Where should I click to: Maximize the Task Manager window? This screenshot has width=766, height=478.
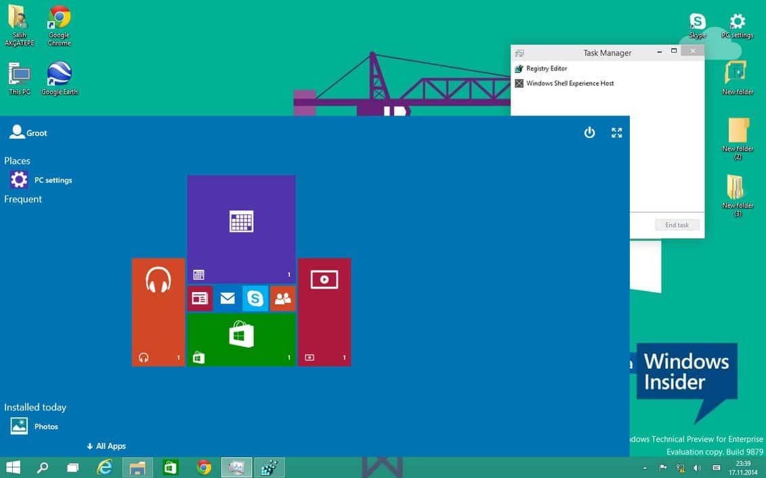coord(674,51)
